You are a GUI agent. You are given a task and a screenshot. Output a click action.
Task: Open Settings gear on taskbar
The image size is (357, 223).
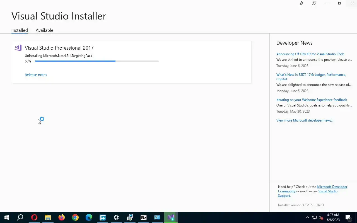116,217
